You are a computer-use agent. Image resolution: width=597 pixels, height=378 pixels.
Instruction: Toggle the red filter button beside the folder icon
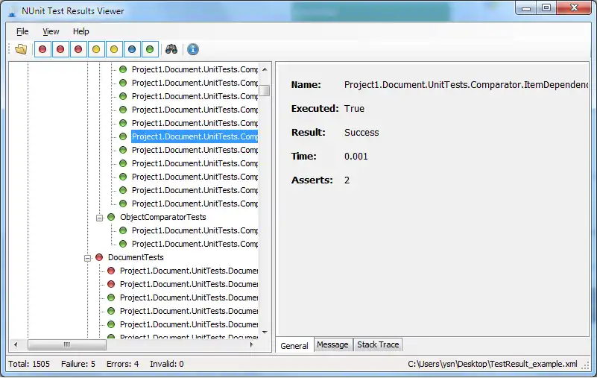42,49
